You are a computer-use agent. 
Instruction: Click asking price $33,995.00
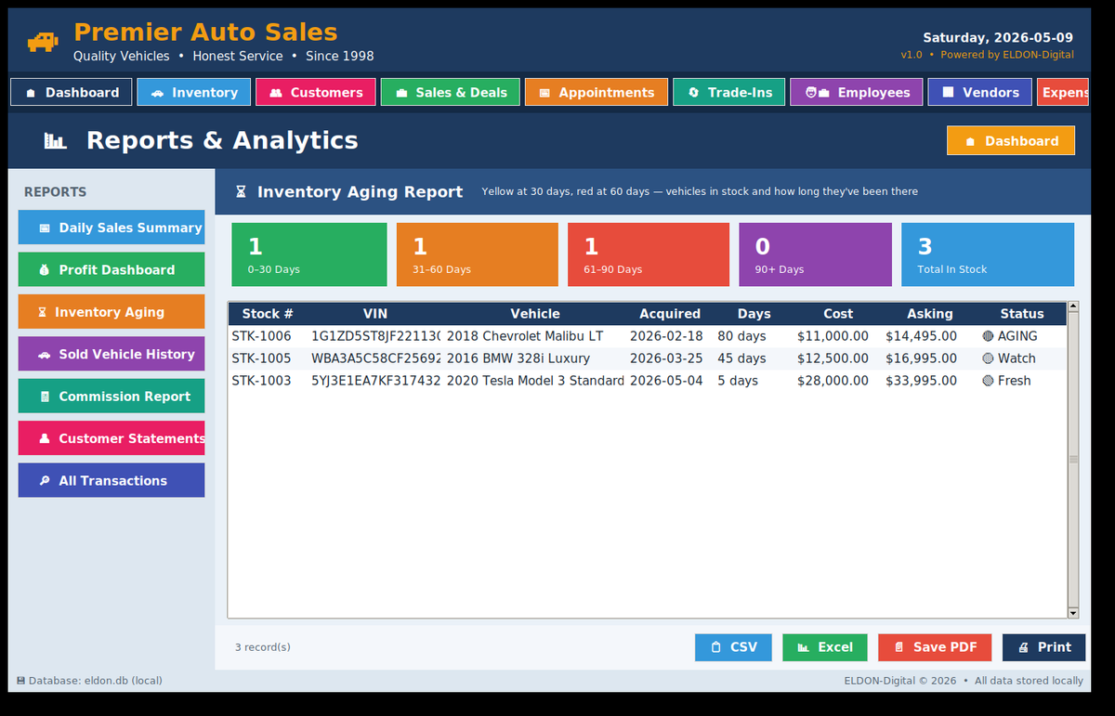[x=921, y=381]
